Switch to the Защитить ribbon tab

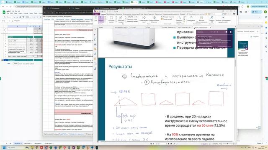pyautogui.click(x=151, y=14)
